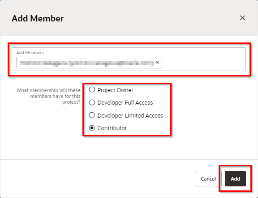Click the Add Member dialog title
This screenshot has width=258, height=198.
(x=38, y=18)
